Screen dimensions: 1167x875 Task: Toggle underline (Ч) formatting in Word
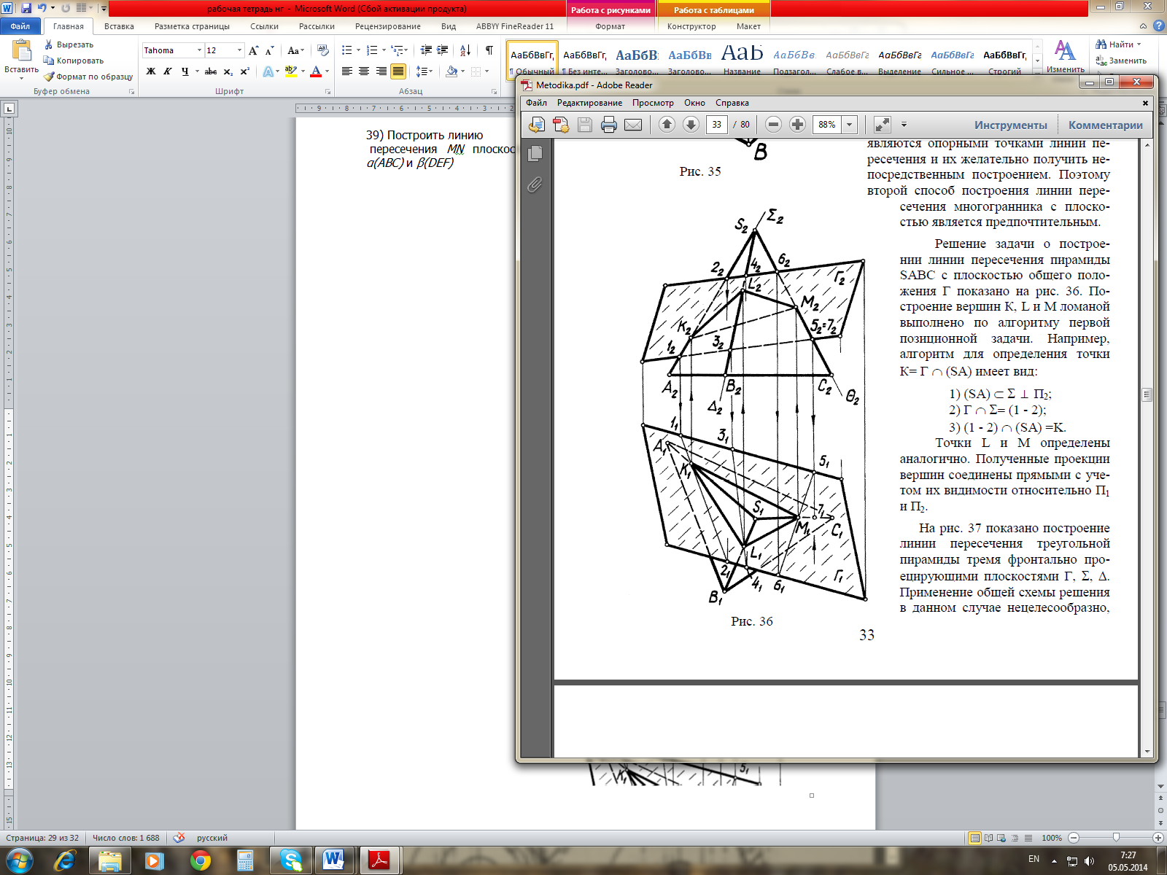185,71
